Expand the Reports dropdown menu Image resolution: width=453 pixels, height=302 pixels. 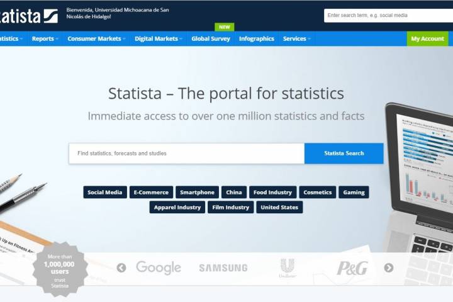tap(45, 39)
